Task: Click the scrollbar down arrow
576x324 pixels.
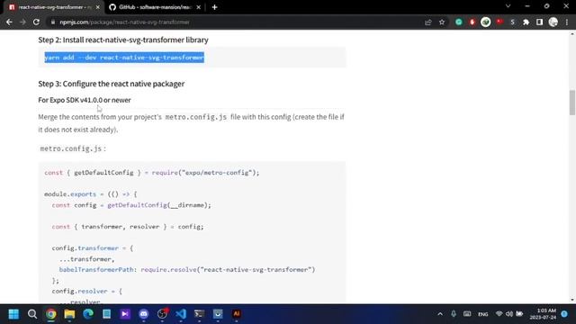Action: click(572, 300)
